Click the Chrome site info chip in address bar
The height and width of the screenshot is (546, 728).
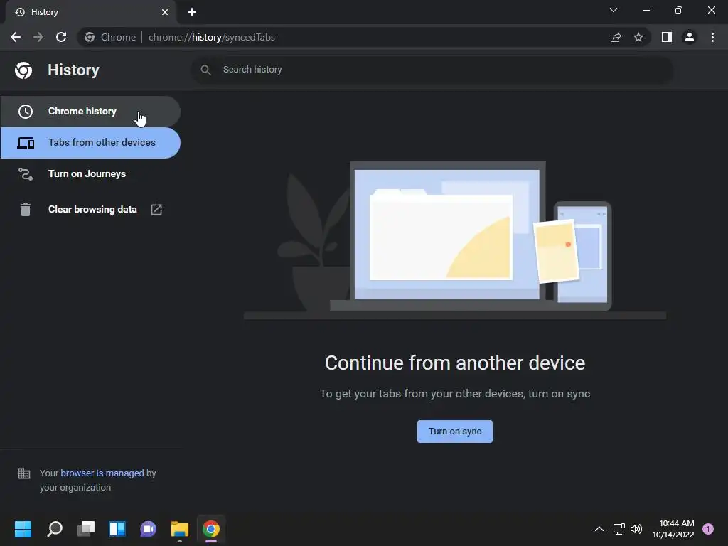pos(110,37)
